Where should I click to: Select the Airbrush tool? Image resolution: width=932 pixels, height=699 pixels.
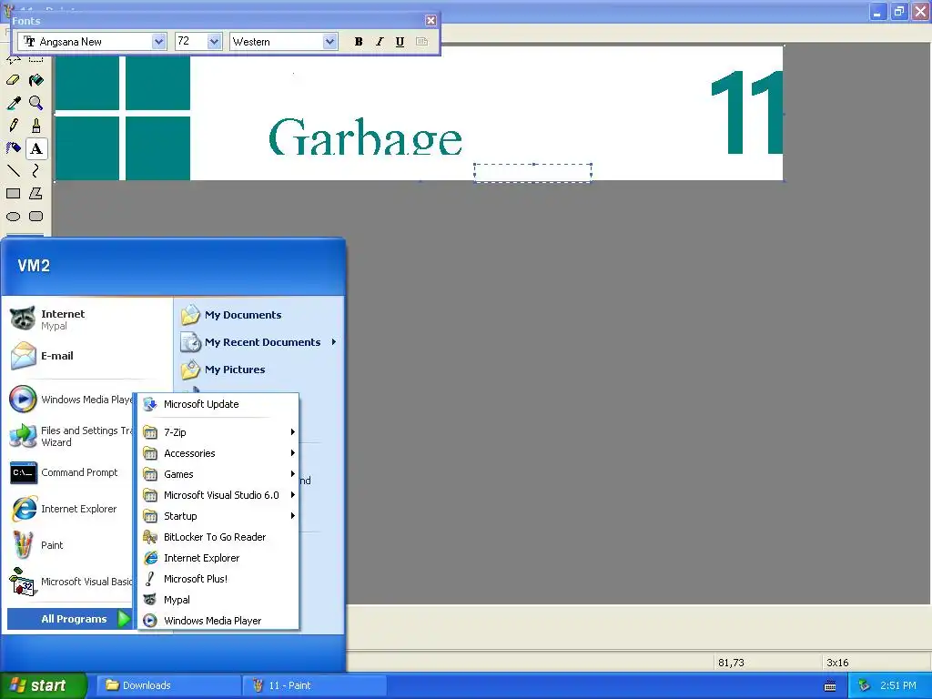(x=13, y=148)
